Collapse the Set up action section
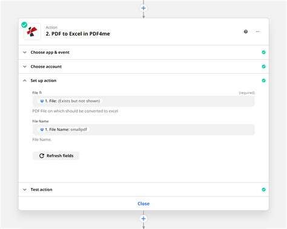The height and width of the screenshot is (229, 287). pyautogui.click(x=25, y=80)
